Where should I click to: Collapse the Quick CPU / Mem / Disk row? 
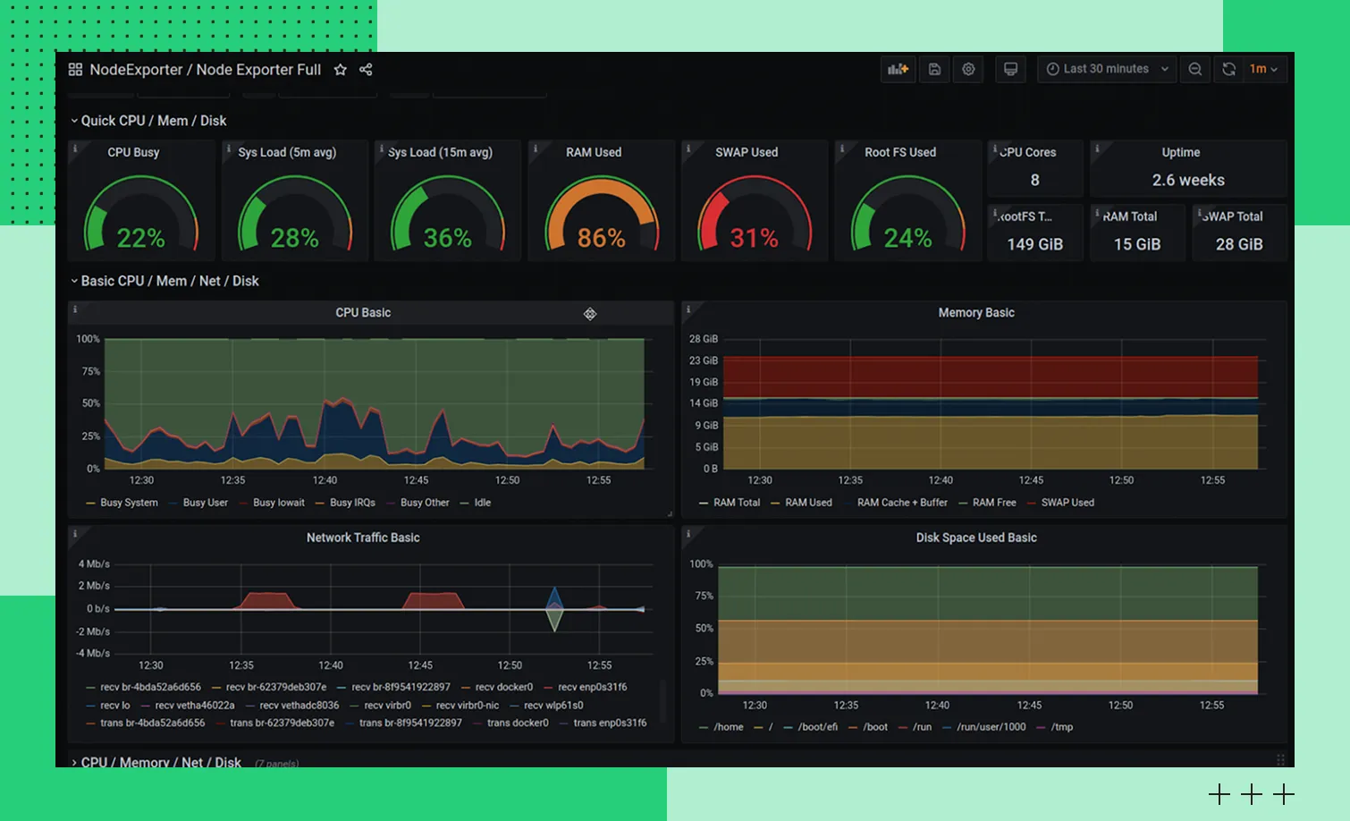tap(153, 121)
